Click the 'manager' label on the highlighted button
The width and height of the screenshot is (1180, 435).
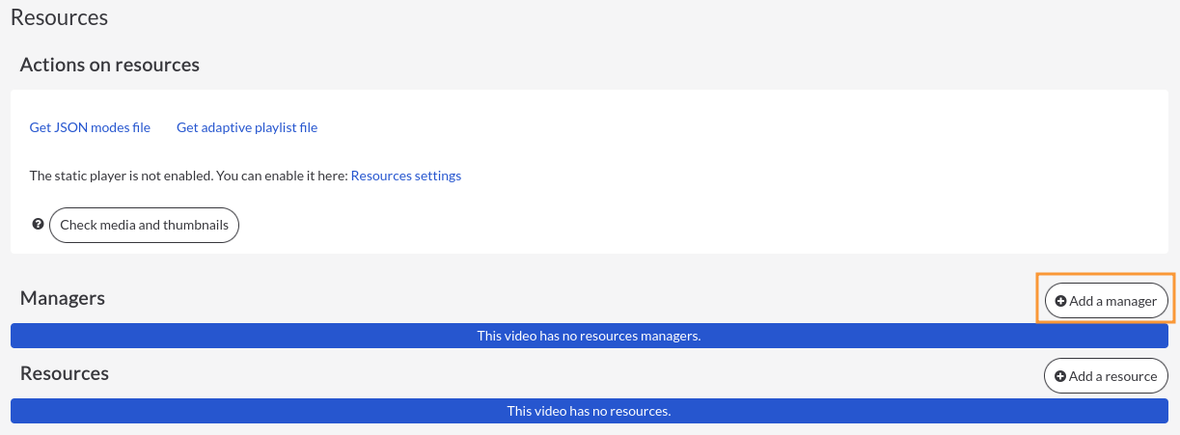click(1131, 301)
